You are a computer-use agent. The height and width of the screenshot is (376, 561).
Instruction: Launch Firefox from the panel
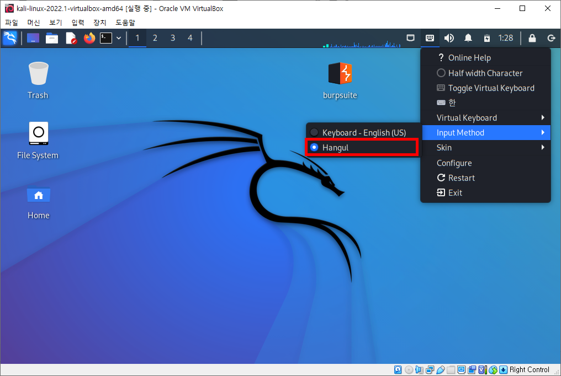coord(89,38)
